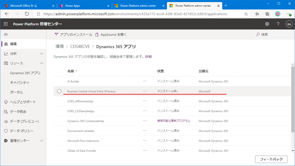
Task: Close the Power Apps browser tab
Action: (x=108, y=6)
